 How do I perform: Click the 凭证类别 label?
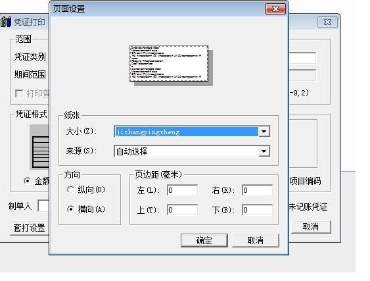click(x=30, y=57)
